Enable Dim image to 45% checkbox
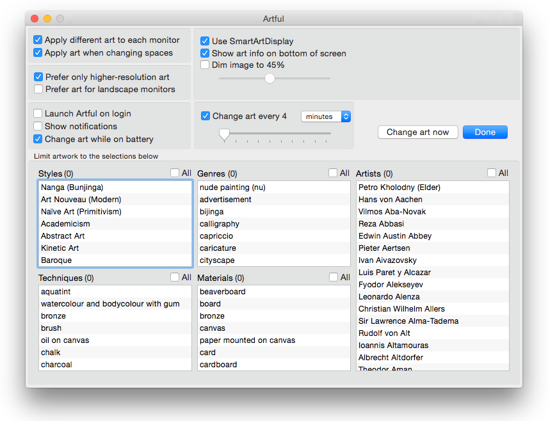Screen dimensions: 548x421 [205, 65]
